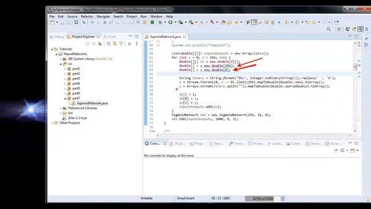Switch to the JUnit view tab
Image resolution: width=371 pixels, height=209 pixels.
tap(110, 37)
